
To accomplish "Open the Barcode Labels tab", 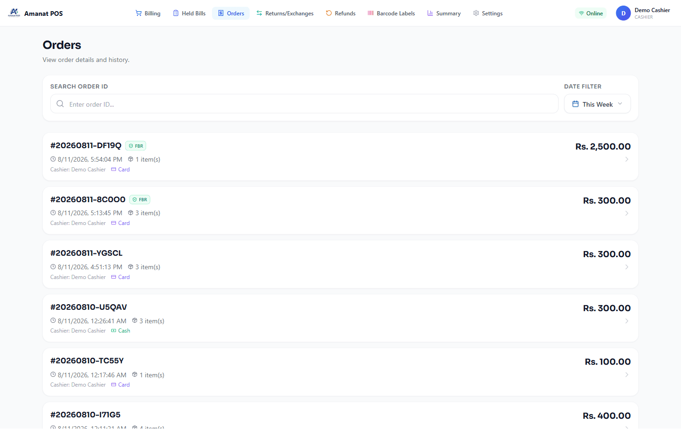I will point(391,13).
